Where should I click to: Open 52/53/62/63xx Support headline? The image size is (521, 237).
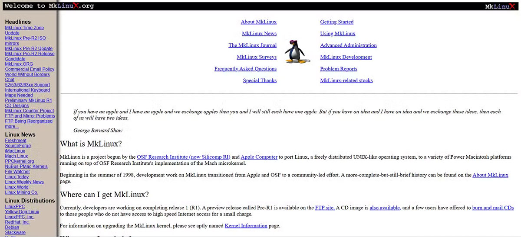[x=27, y=85]
